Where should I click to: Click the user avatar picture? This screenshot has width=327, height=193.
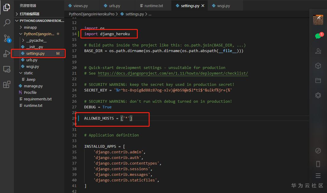click(x=318, y=20)
